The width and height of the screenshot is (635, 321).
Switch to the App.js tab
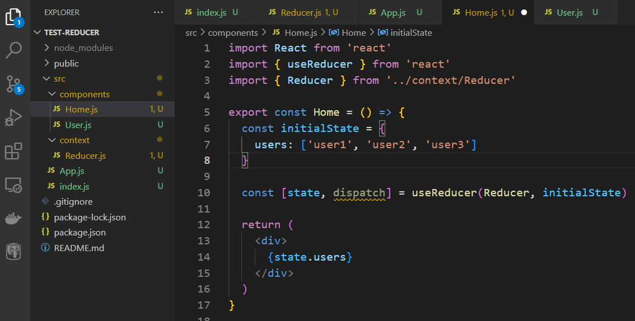pos(400,12)
